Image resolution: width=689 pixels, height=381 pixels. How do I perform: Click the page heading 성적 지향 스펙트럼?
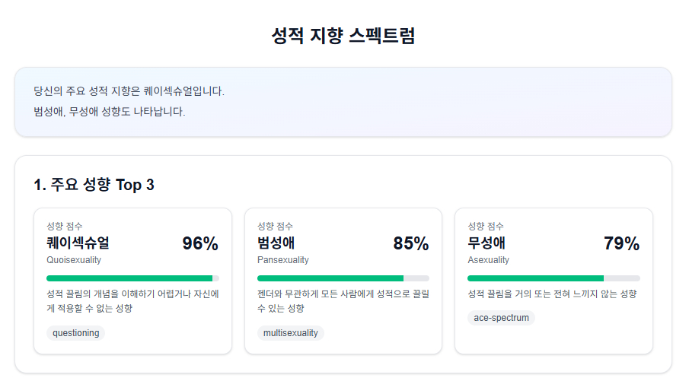[x=343, y=36]
